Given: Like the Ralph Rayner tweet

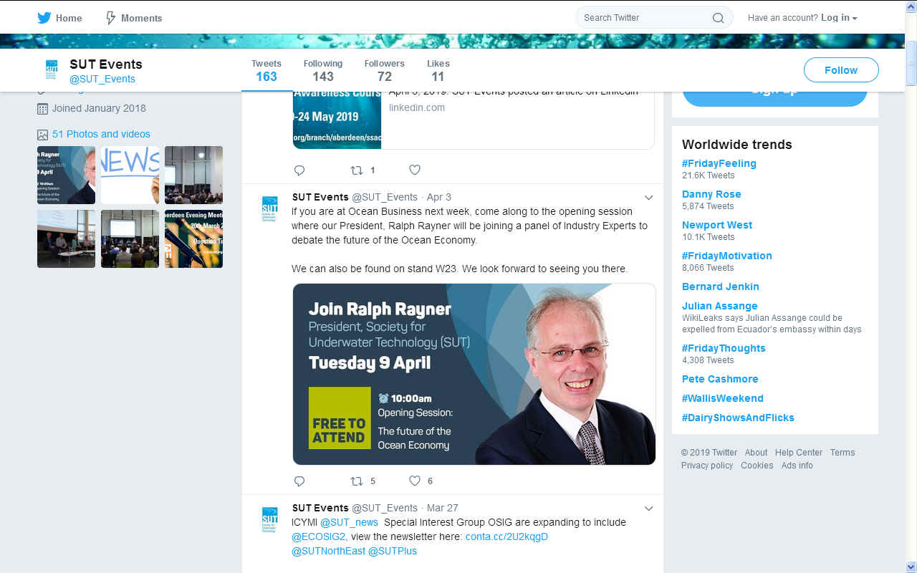Looking at the screenshot, I should [414, 481].
